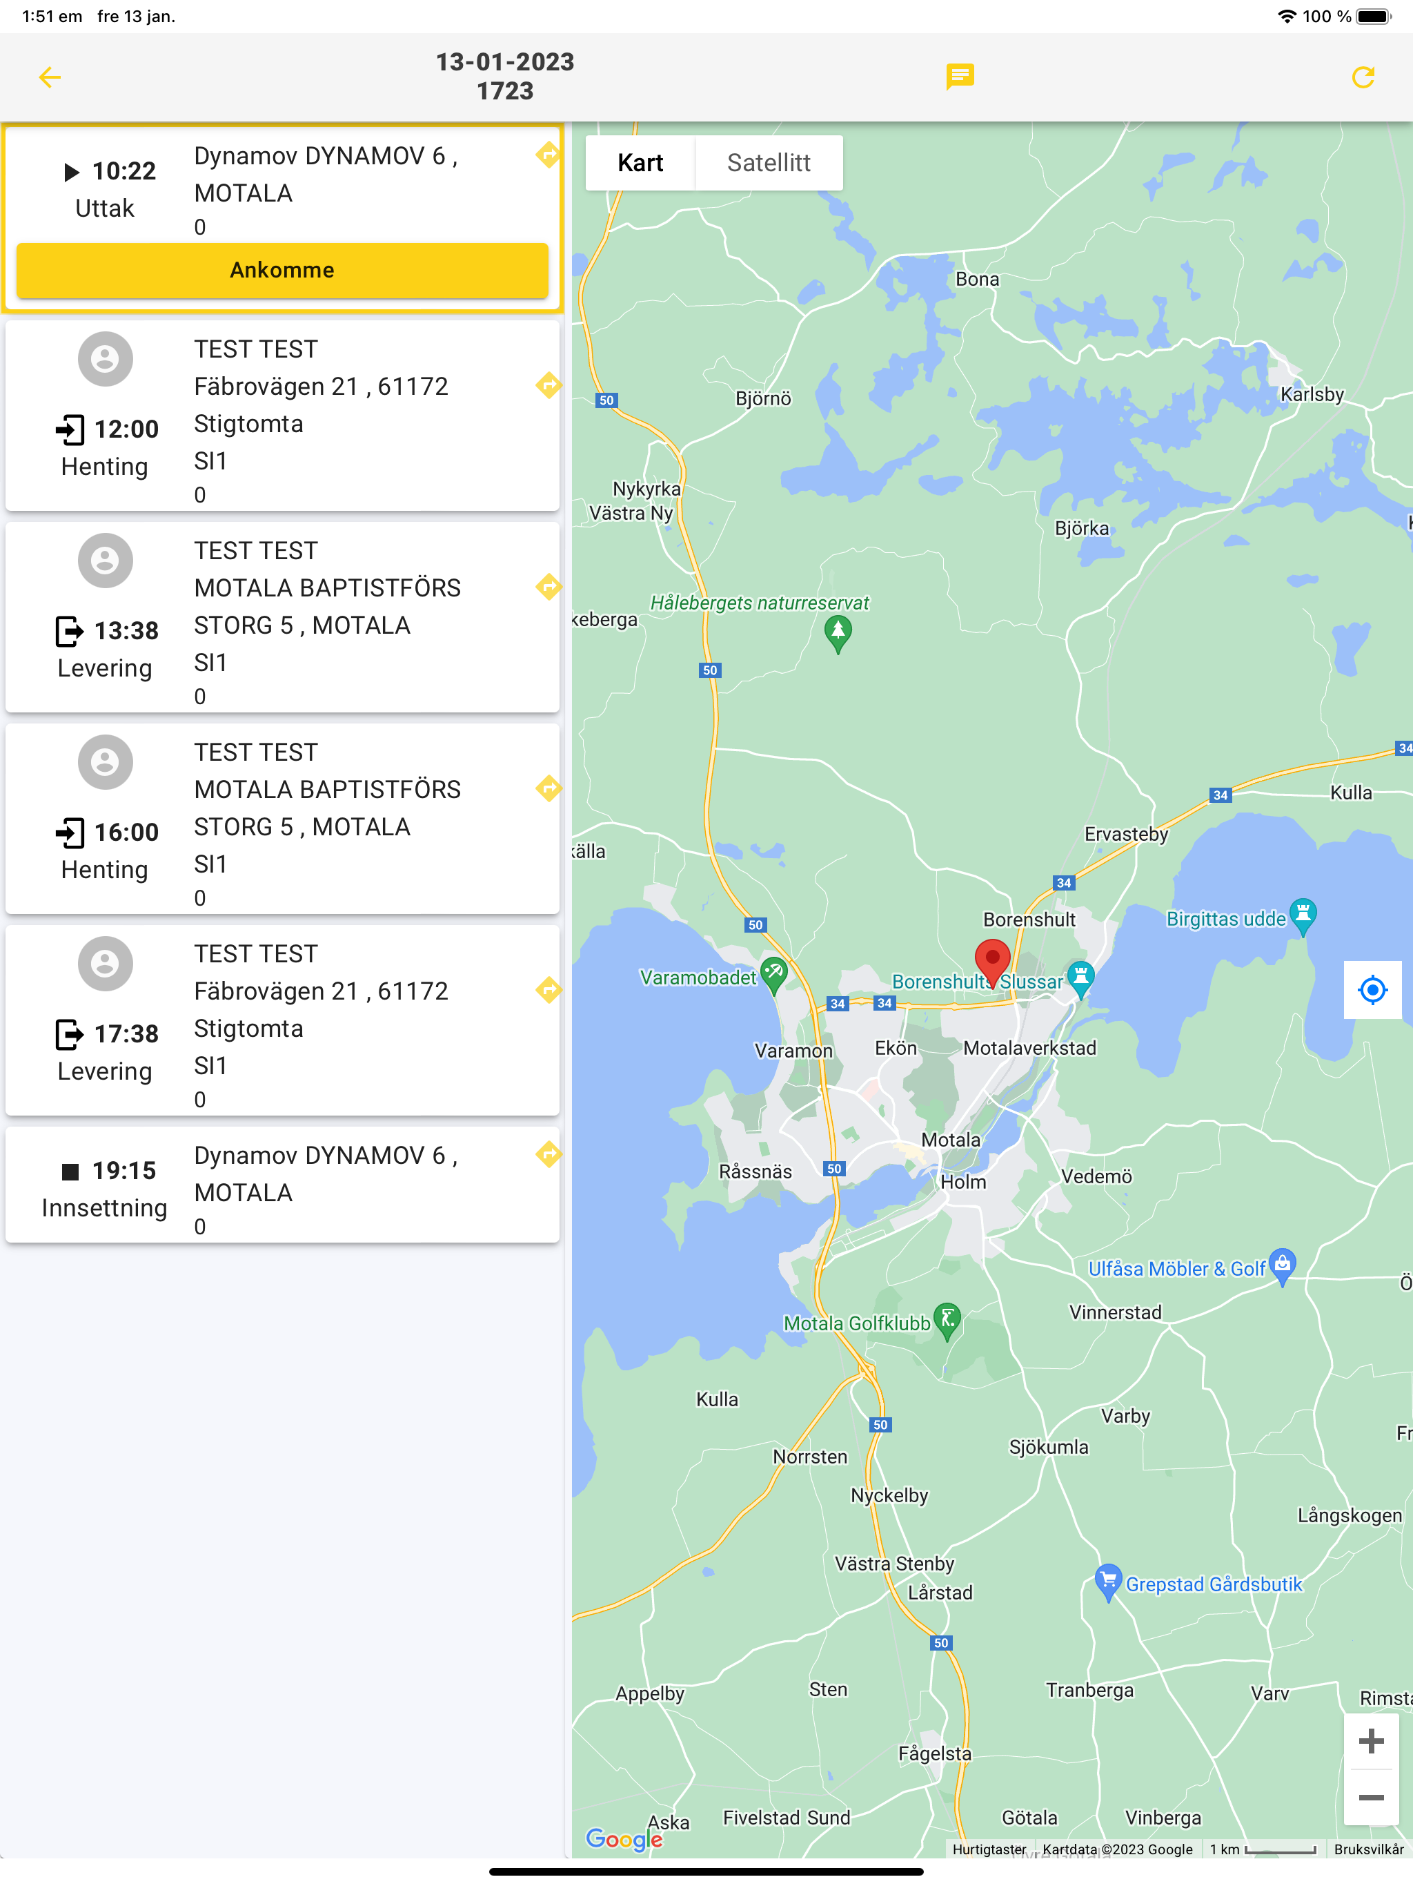Tap the Birgittas udde marker
1413x1886 pixels.
(x=1302, y=917)
